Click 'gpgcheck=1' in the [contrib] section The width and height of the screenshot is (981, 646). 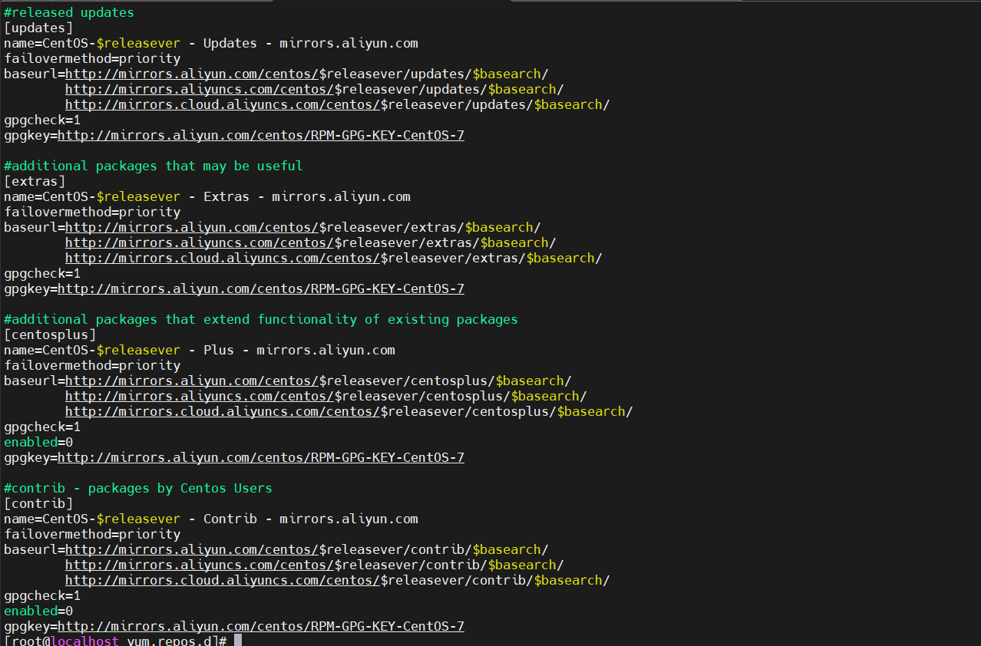click(x=42, y=595)
